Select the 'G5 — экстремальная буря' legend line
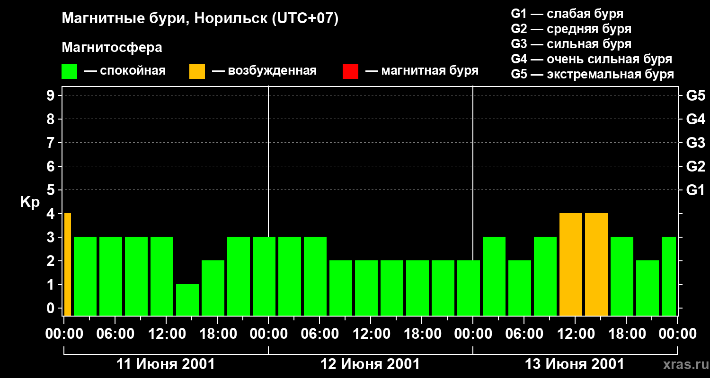Image resolution: width=710 pixels, height=378 pixels. 592,74
